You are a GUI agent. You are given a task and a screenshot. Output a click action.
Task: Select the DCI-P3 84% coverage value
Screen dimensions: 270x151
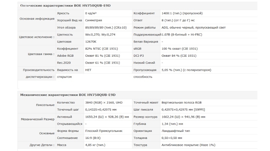click(x=179, y=56)
